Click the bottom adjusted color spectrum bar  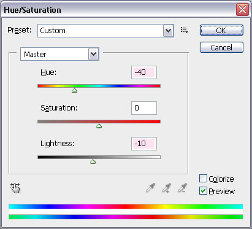(x=126, y=217)
